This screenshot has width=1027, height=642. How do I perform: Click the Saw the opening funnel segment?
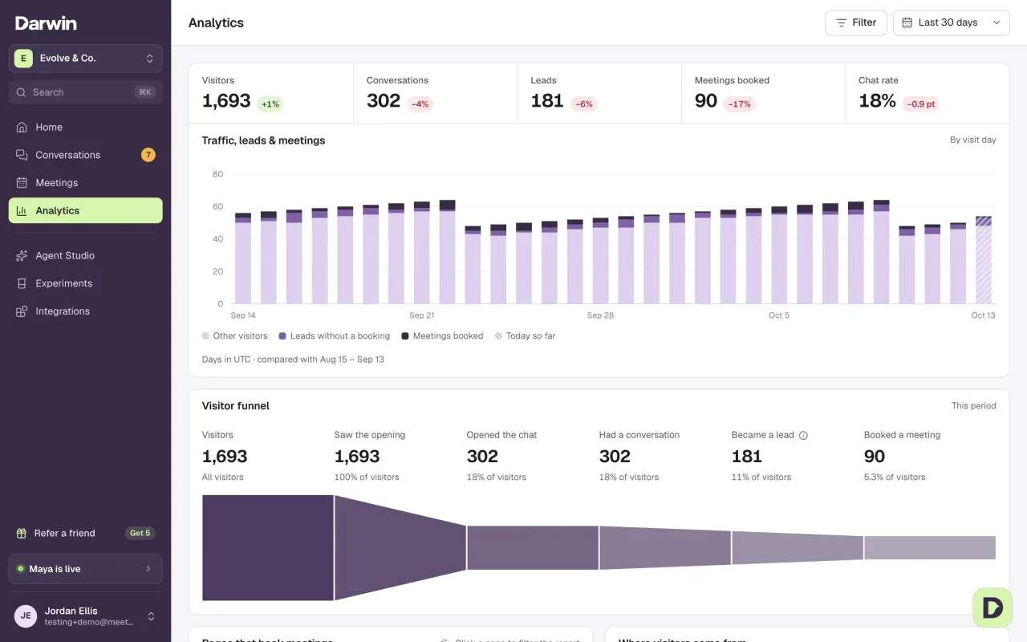pos(400,547)
